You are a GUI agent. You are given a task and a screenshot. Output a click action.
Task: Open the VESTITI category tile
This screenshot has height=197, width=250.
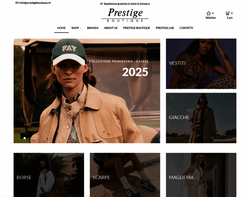(201, 64)
